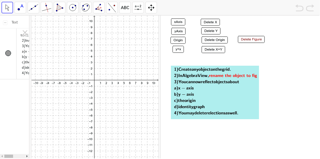This screenshot has width=320, height=159.
Task: Click the −10 label on the x-axis
Action: tap(36, 83)
